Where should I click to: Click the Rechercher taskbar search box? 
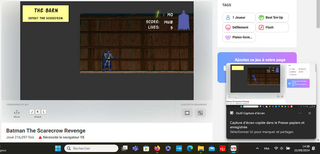point(91,148)
